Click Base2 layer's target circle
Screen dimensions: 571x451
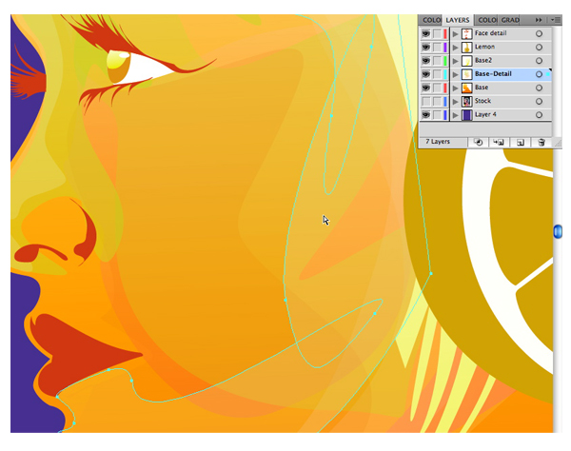click(539, 61)
